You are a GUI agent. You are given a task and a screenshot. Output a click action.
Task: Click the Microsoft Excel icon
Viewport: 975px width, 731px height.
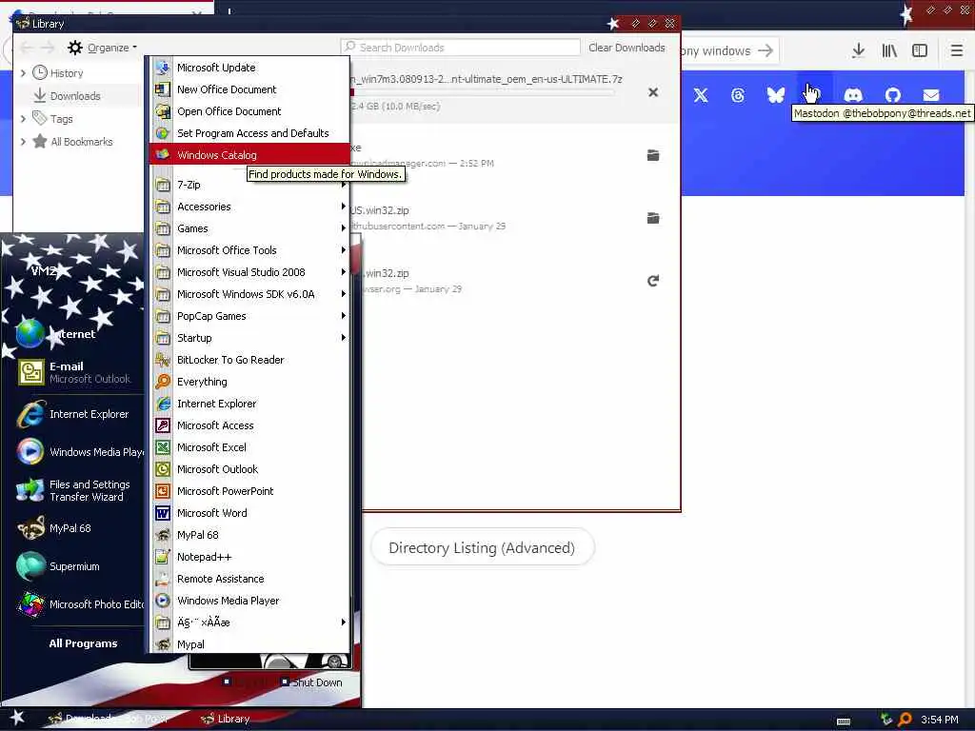[x=163, y=447]
